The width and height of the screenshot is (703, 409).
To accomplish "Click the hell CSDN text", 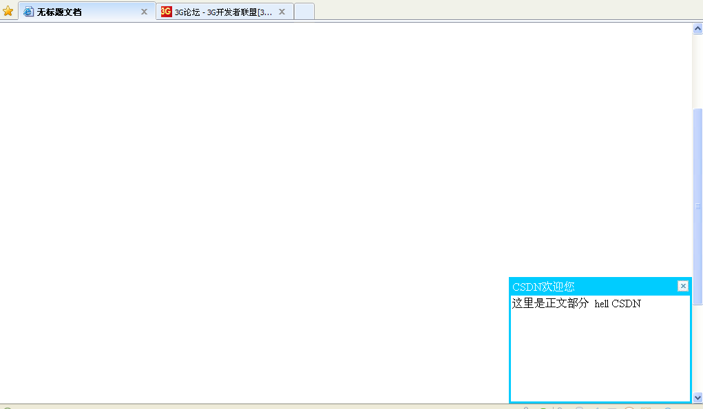I will (618, 304).
